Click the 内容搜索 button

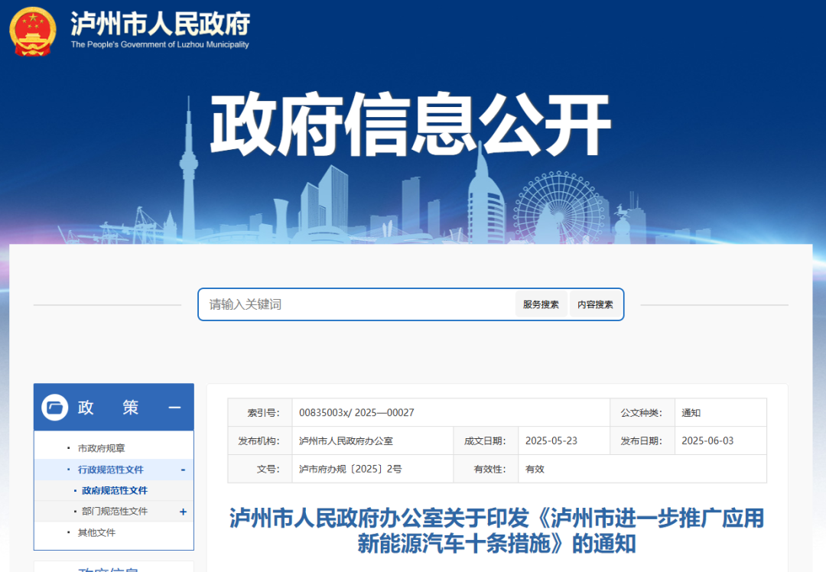[x=595, y=304]
